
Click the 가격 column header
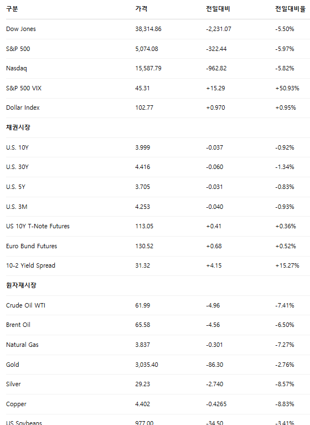pyautogui.click(x=141, y=9)
